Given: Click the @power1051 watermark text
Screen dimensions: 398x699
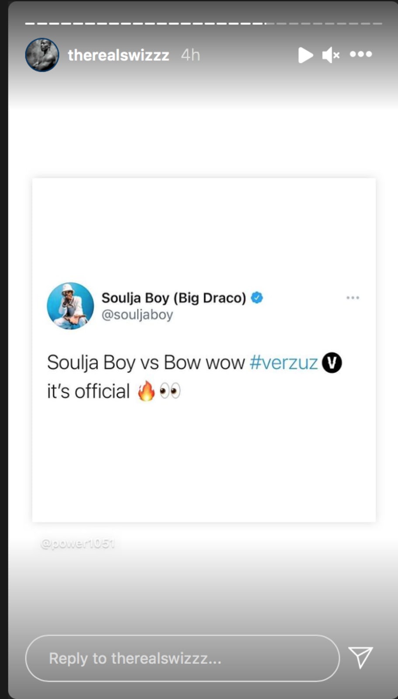Looking at the screenshot, I should point(77,544).
